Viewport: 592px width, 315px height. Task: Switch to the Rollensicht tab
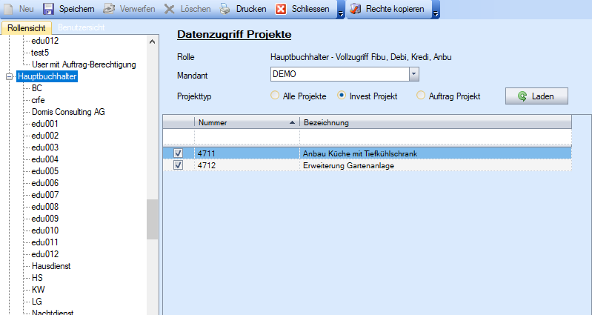(x=27, y=28)
